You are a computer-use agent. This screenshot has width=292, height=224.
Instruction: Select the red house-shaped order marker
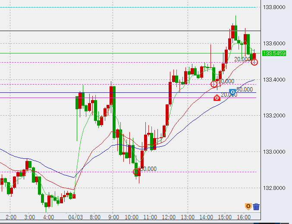tap(217, 98)
